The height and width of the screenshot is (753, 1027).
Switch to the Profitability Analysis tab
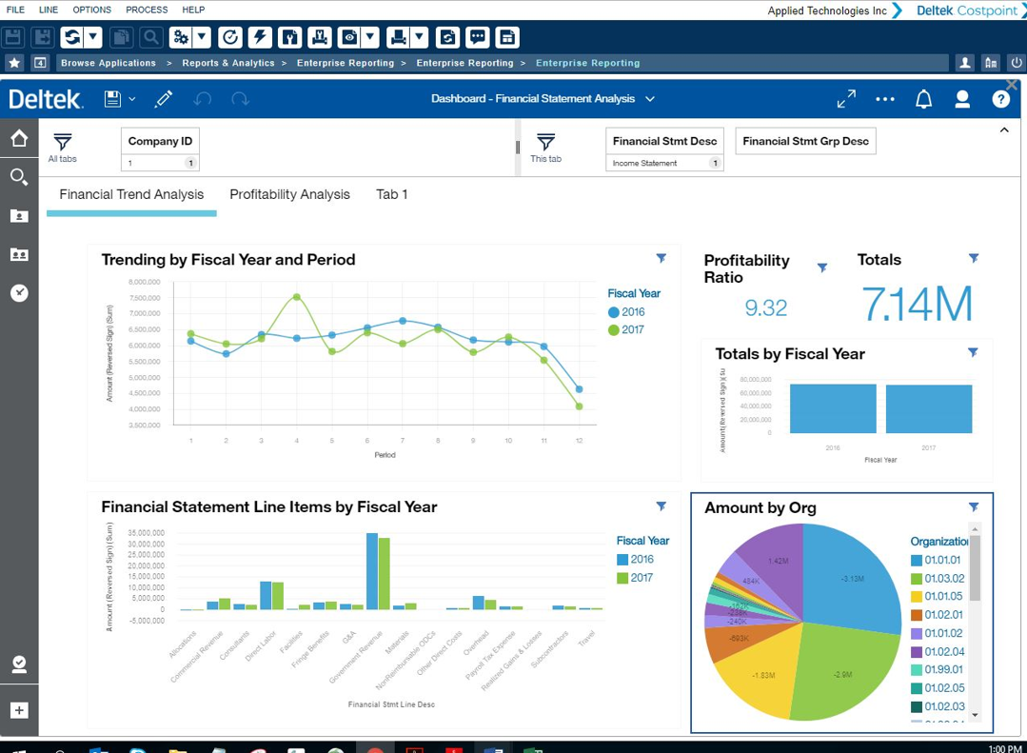point(289,194)
